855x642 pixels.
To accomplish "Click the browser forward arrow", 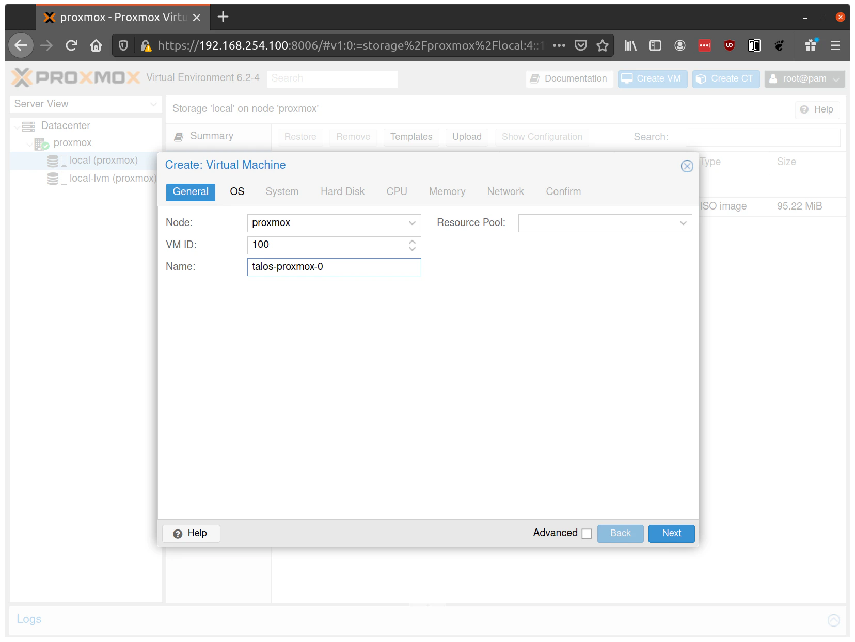I will coord(46,45).
